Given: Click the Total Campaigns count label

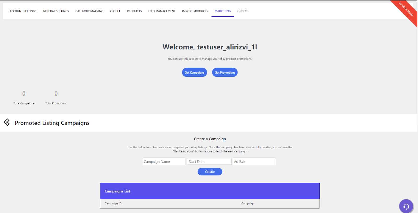Looking at the screenshot, I should coord(24,103).
